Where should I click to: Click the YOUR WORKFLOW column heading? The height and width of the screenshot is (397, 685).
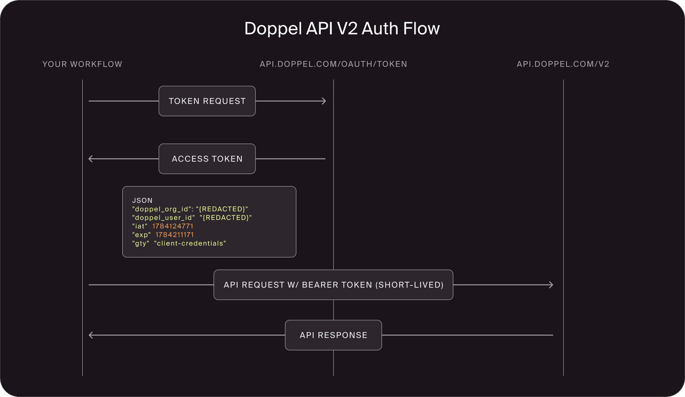click(82, 64)
